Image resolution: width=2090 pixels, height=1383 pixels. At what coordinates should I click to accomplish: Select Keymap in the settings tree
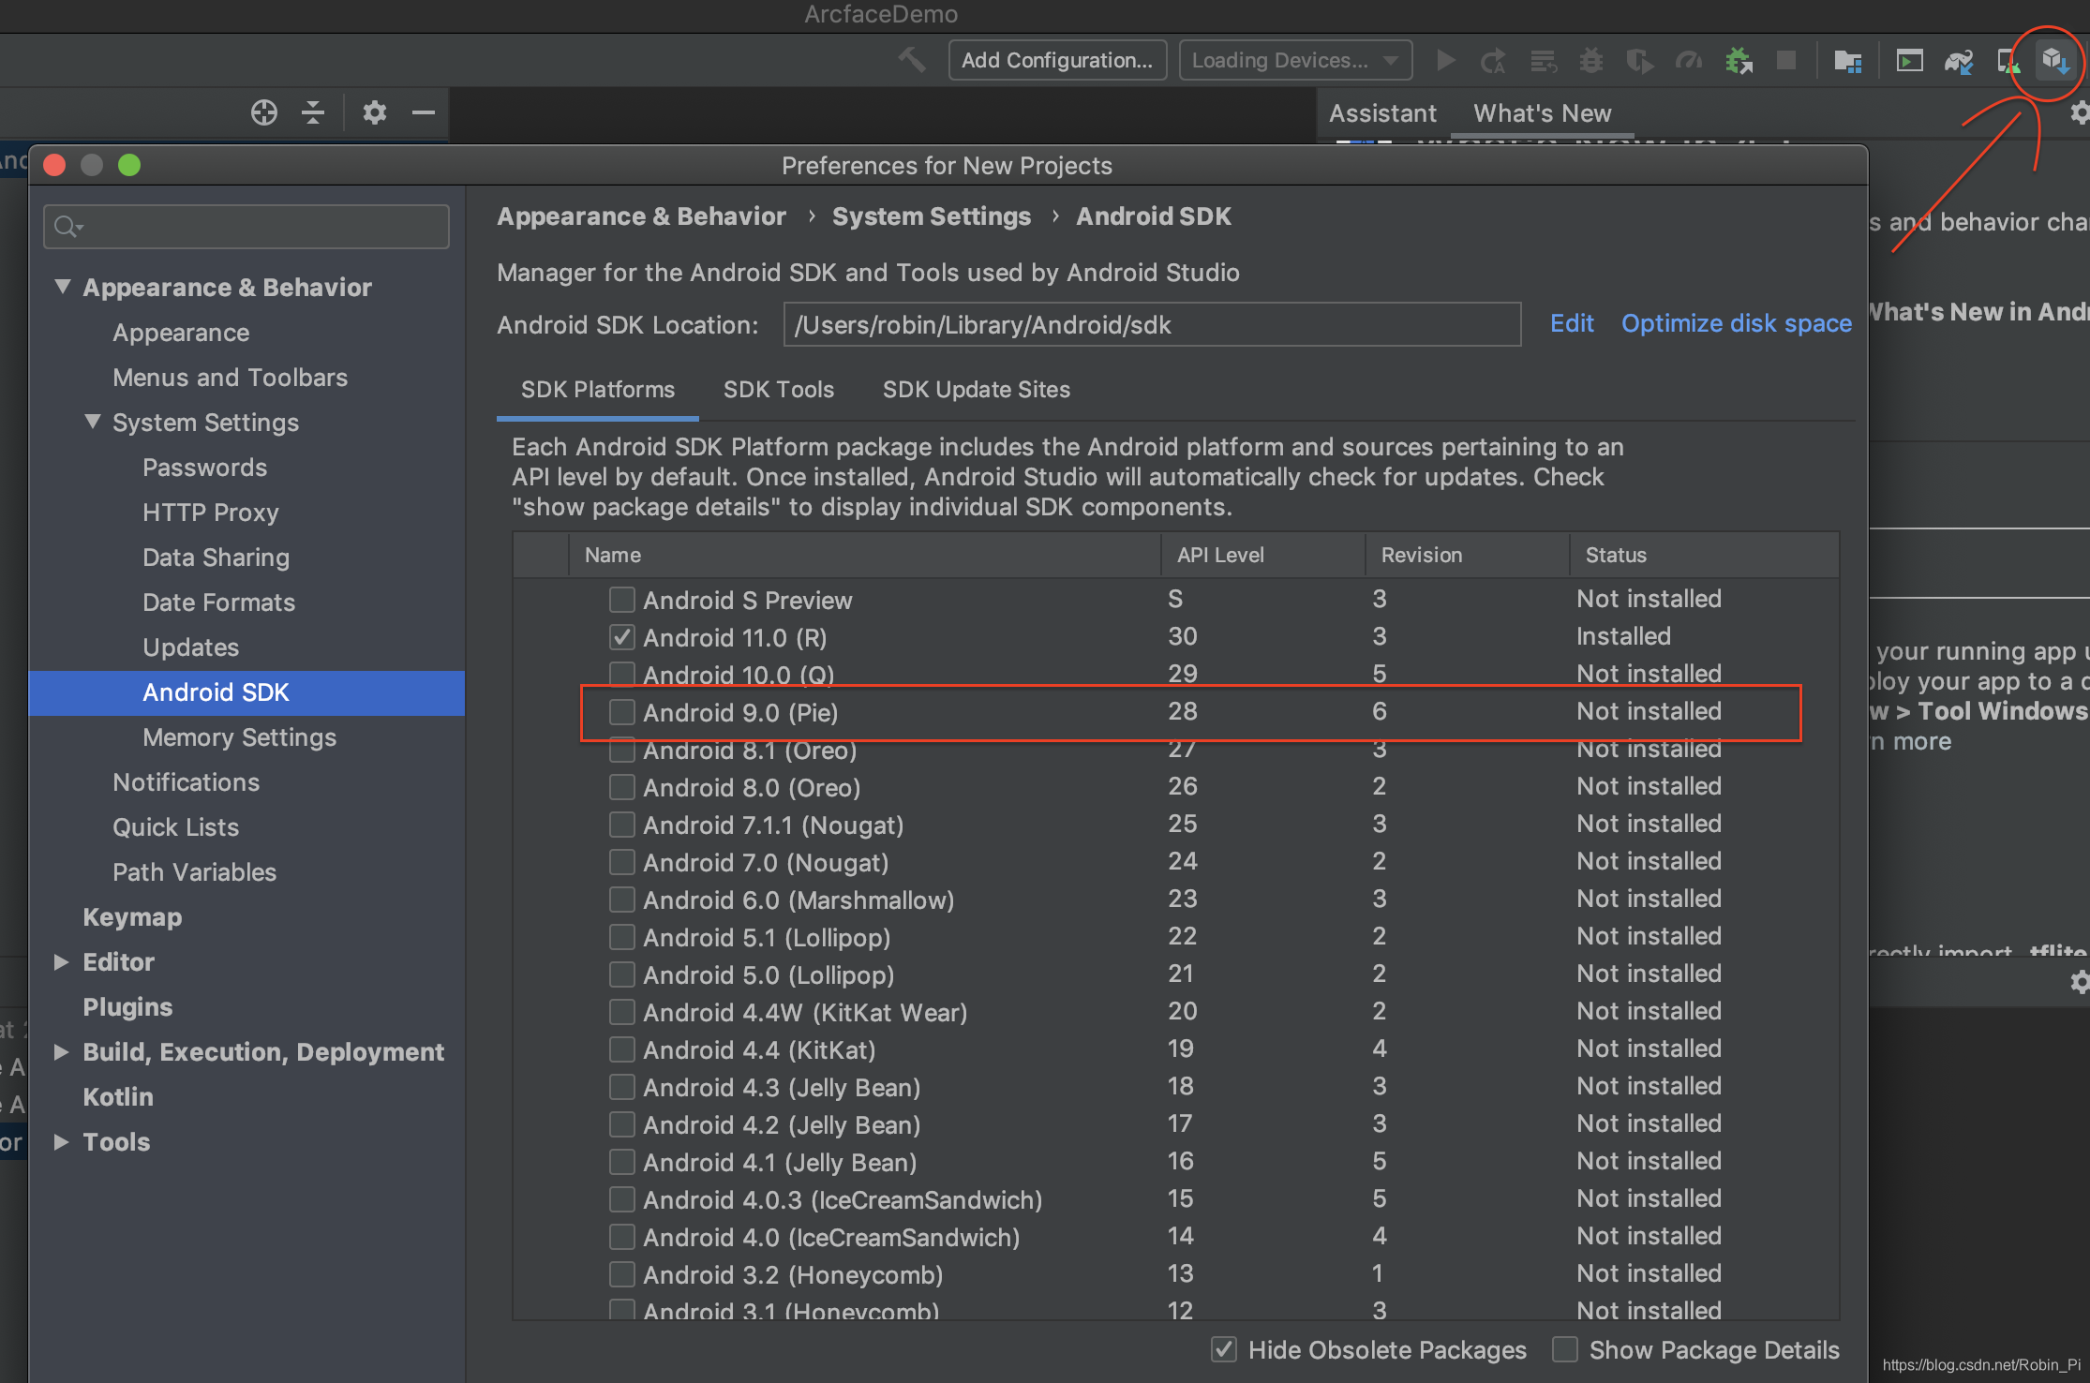click(132, 917)
